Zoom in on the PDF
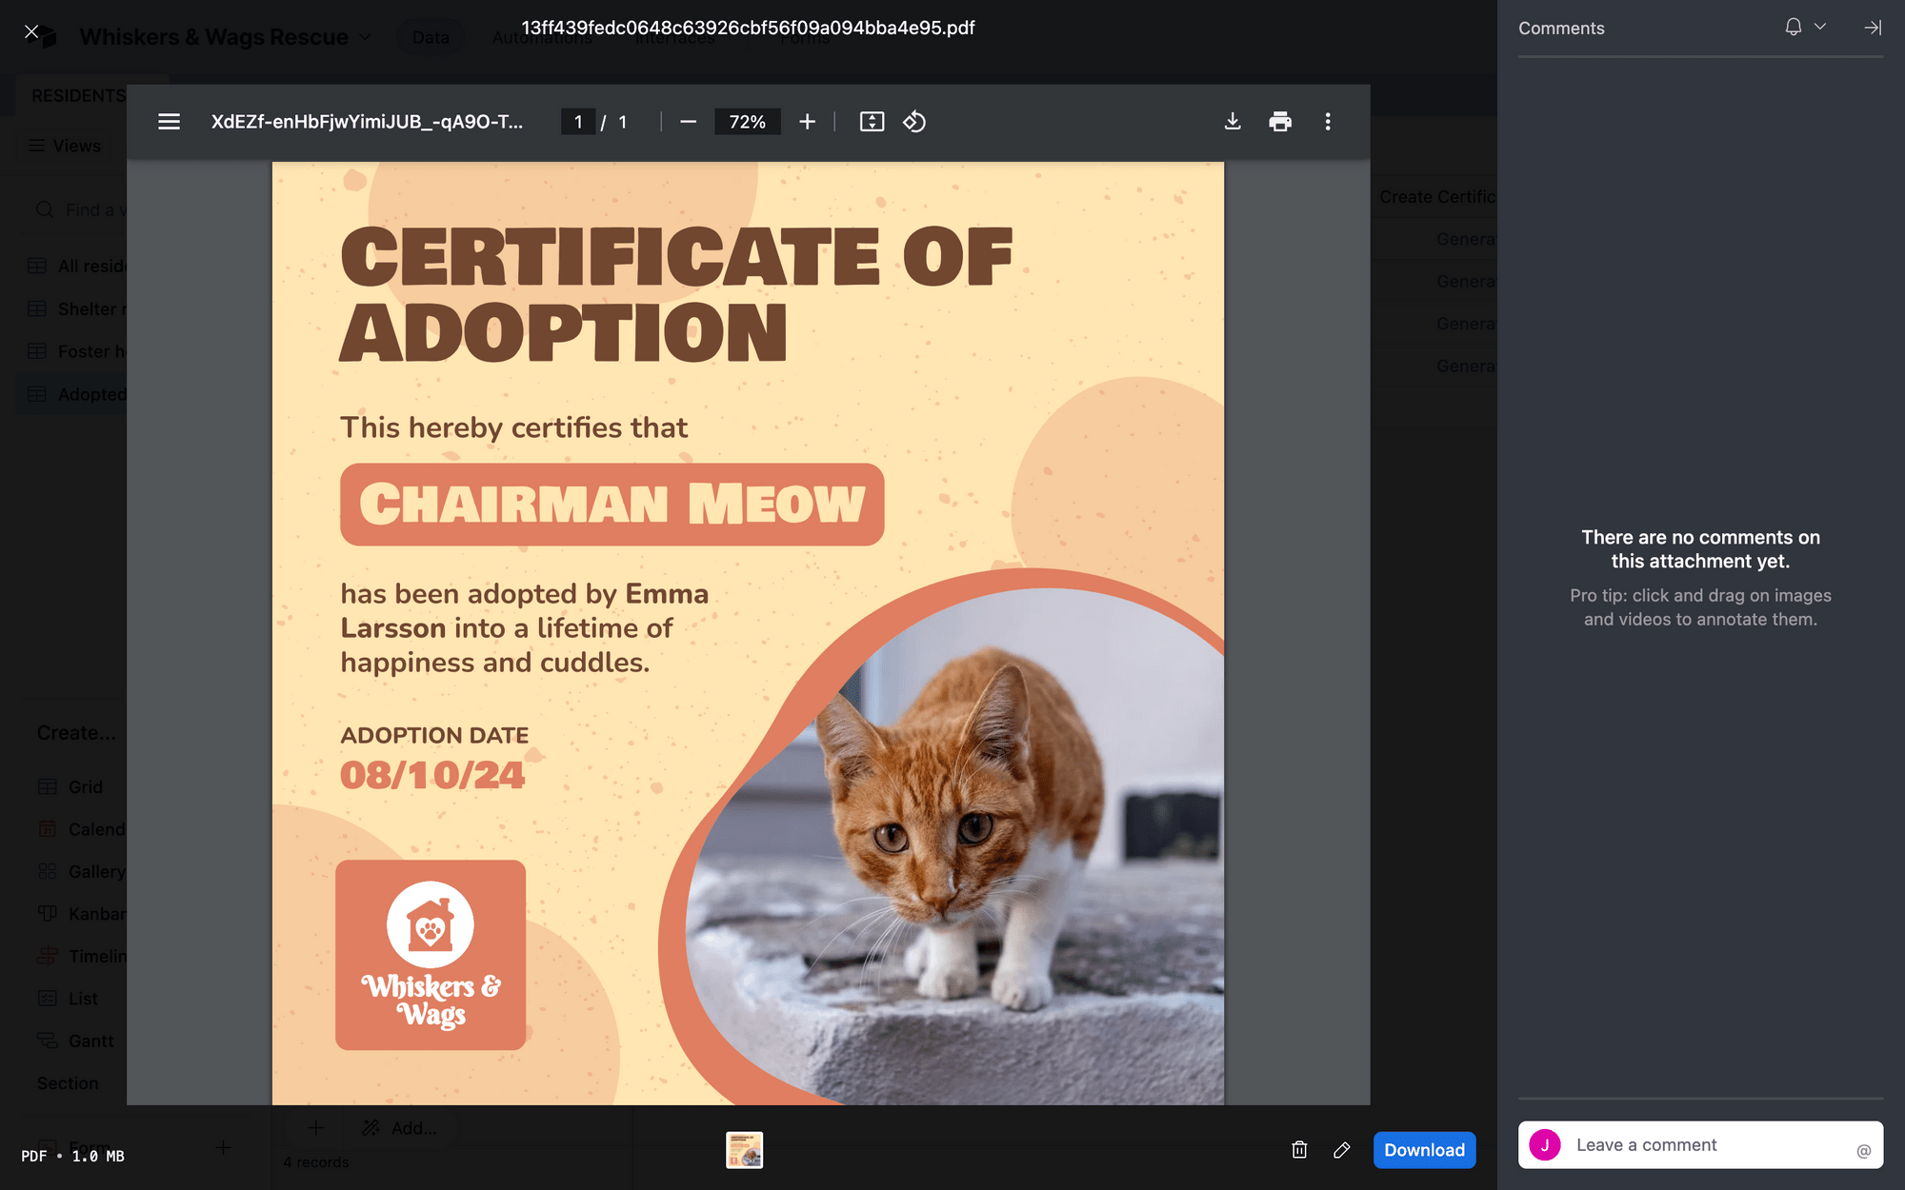 click(807, 122)
